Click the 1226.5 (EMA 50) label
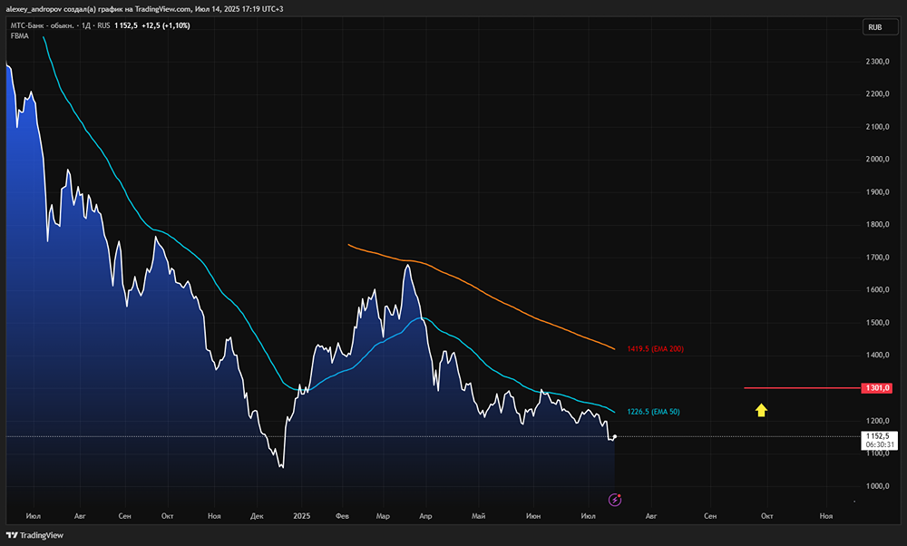This screenshot has width=907, height=546. (x=654, y=412)
